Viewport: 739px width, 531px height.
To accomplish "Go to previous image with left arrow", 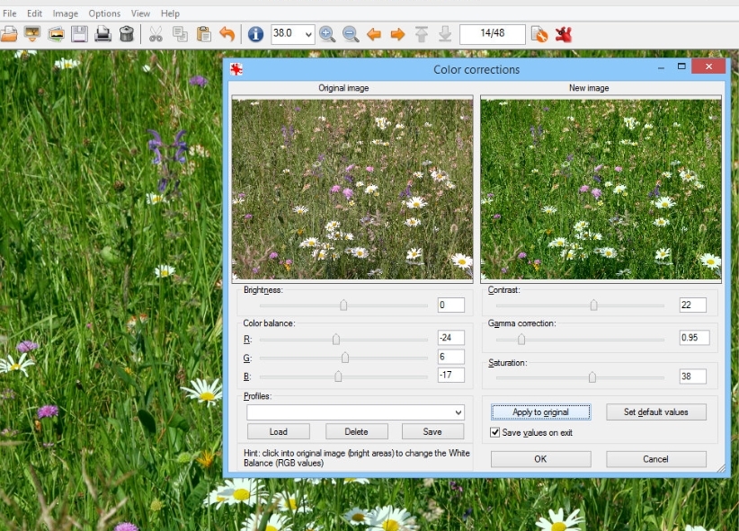I will pyautogui.click(x=374, y=34).
